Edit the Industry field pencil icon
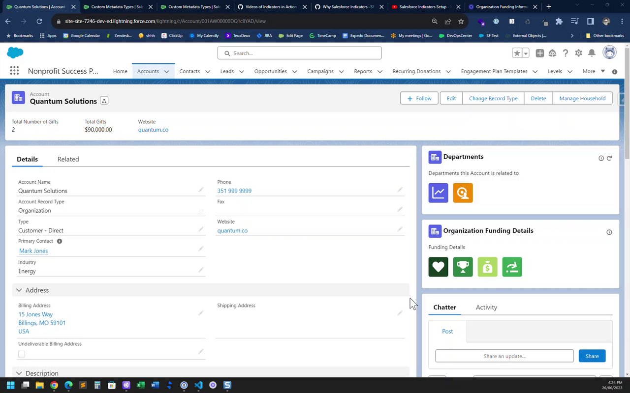 pyautogui.click(x=201, y=270)
